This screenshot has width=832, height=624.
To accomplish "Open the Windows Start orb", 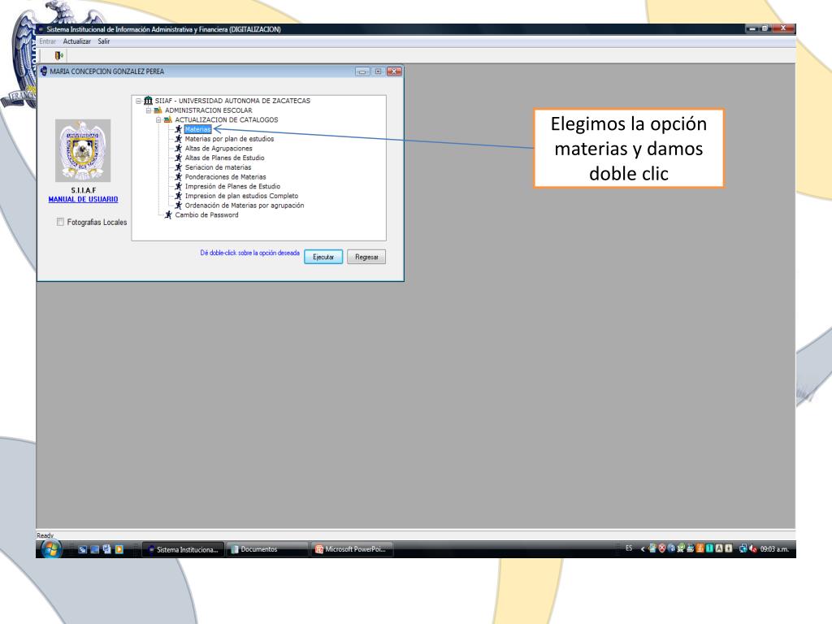I will [x=51, y=549].
